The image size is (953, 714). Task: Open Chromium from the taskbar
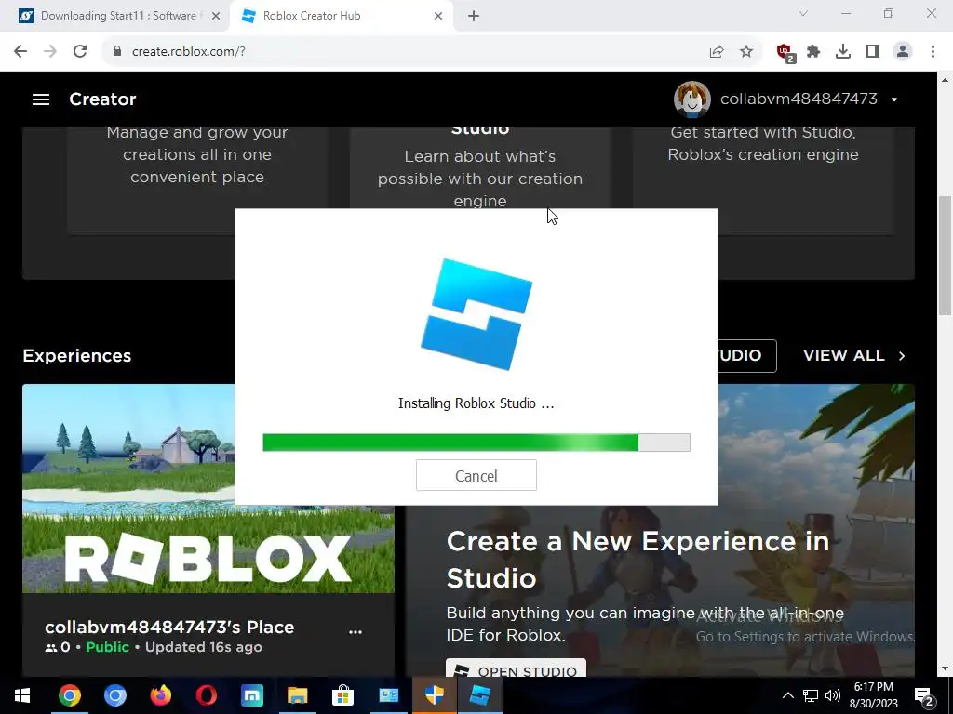(x=114, y=695)
